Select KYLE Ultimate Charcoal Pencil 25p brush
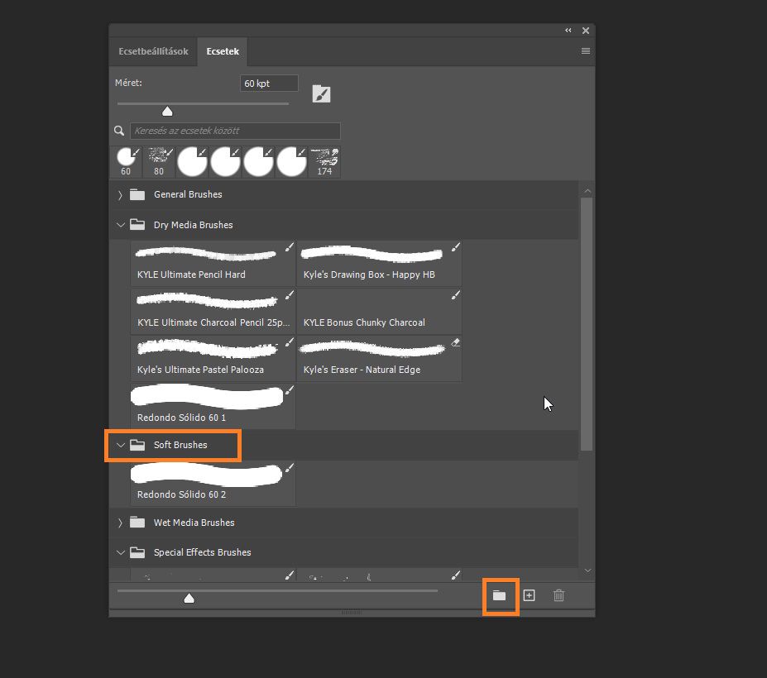This screenshot has height=678, width=767. 213,311
